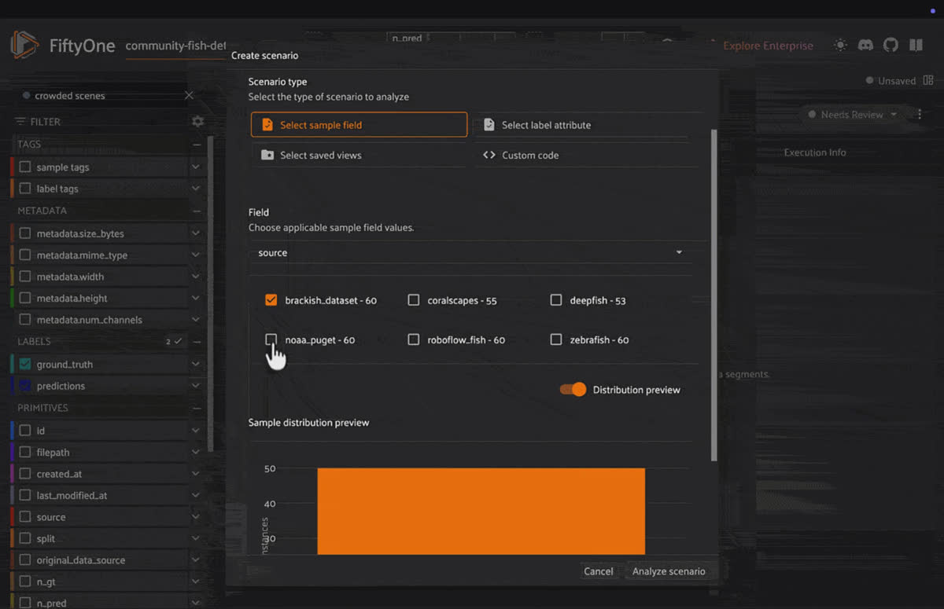Collapse the TAGS section minus icon

coord(196,145)
